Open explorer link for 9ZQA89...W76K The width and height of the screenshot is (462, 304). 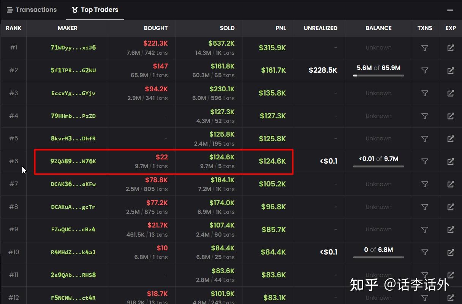point(451,161)
